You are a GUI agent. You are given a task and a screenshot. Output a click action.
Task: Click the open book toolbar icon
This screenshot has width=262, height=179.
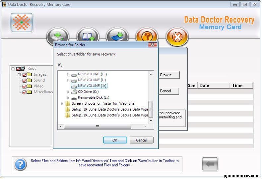(88, 35)
